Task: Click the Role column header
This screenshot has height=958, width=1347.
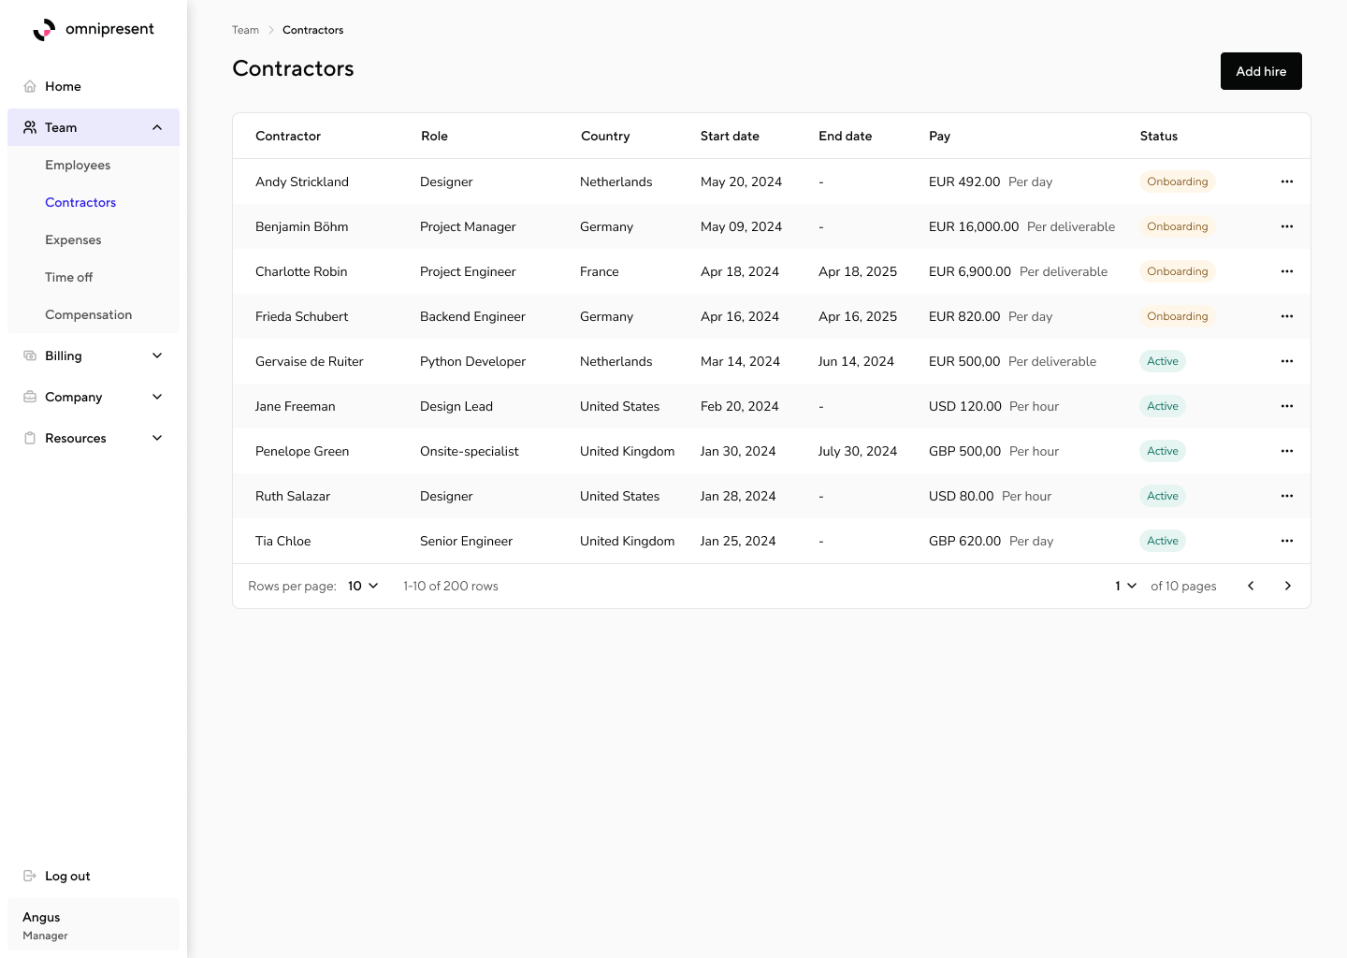Action: [434, 136]
